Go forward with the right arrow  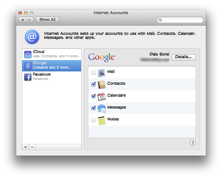[x=30, y=20]
